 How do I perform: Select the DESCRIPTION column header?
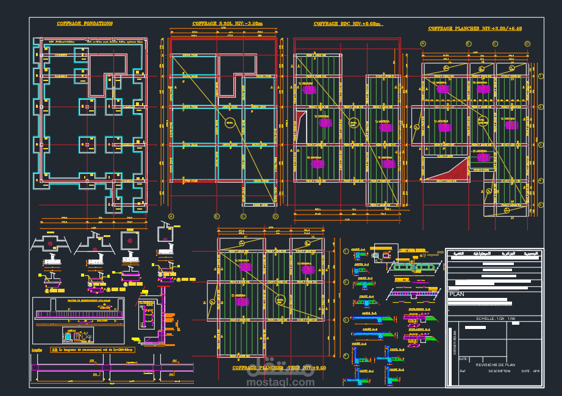coord(499,371)
